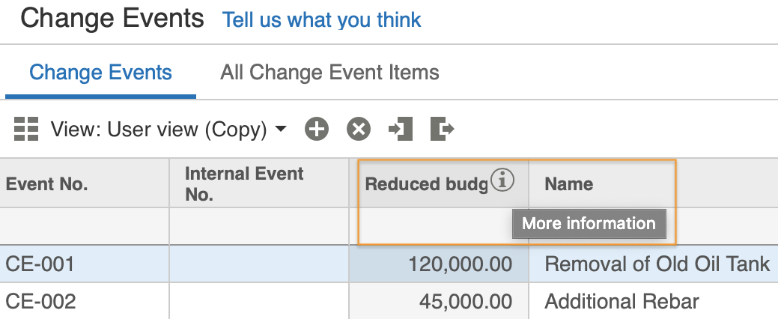Click the export arrow icon
The width and height of the screenshot is (778, 319).
tap(442, 130)
